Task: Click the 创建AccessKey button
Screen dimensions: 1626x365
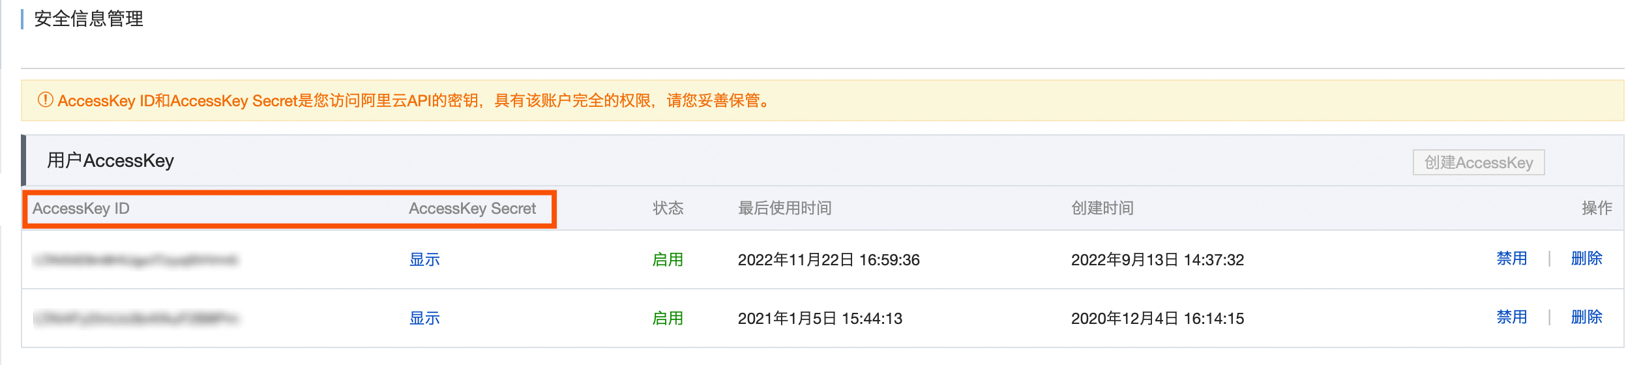Action: (x=1478, y=162)
